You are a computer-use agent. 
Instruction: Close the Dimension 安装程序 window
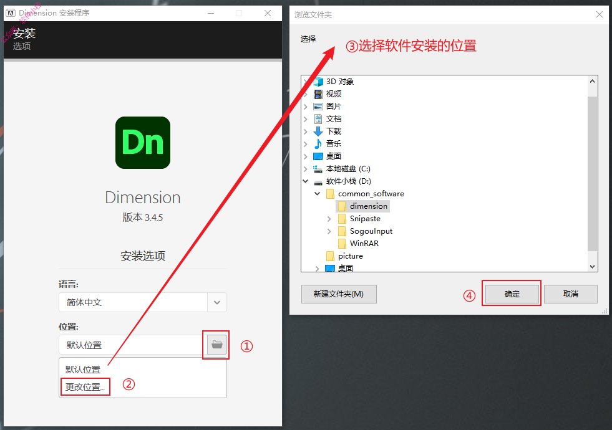(268, 13)
